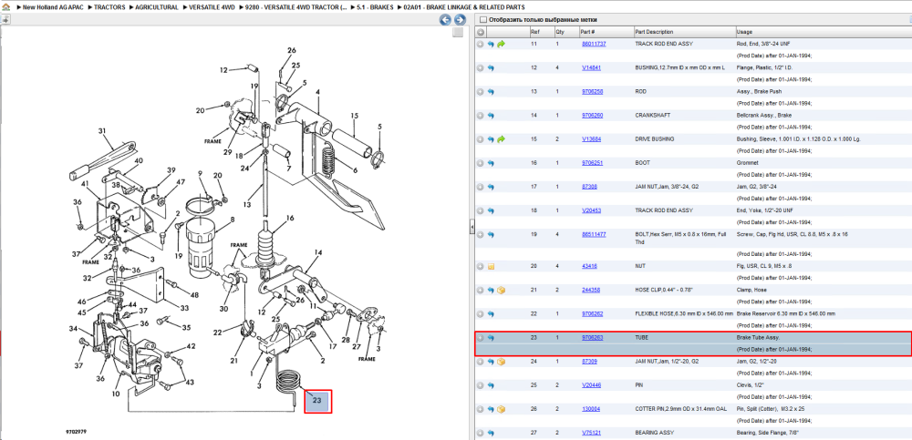Screen dimensions: 912x440
Task: Click the blue reply arrow in row 22
Action: point(491,314)
